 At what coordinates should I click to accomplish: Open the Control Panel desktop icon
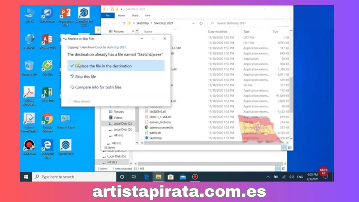[66, 121]
